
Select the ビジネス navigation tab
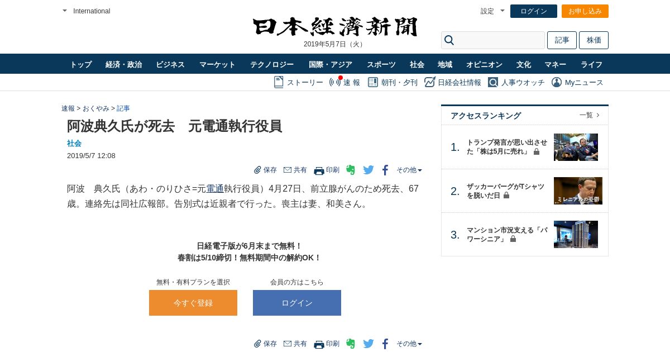point(170,64)
